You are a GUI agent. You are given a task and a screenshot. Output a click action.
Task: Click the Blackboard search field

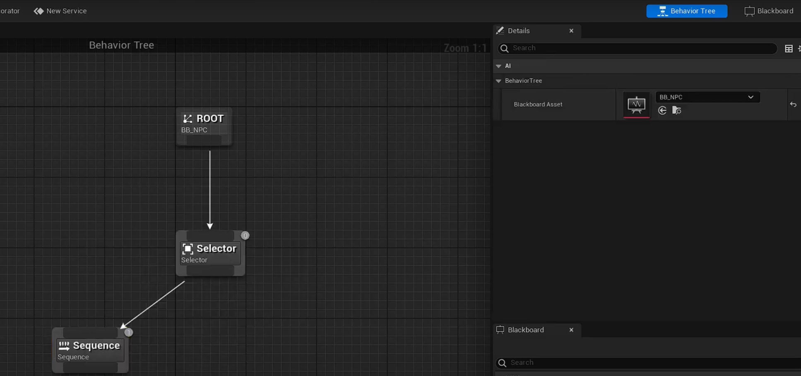[646, 363]
